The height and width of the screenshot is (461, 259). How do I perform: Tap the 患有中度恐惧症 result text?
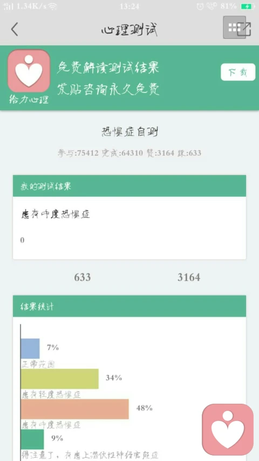click(x=56, y=215)
